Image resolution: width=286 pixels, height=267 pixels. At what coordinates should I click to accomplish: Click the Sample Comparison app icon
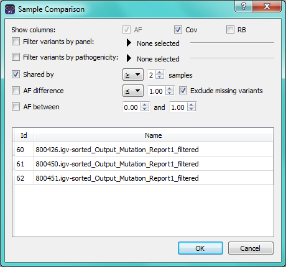10,9
